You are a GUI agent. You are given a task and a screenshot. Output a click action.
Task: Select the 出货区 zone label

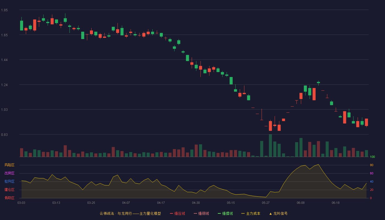pos(9,173)
